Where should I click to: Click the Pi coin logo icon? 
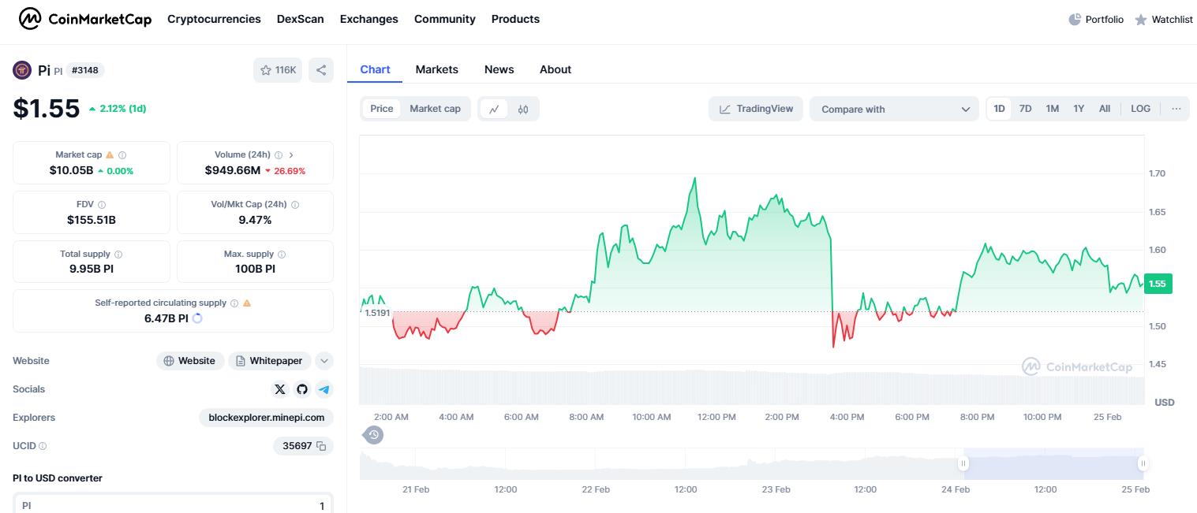tap(22, 70)
